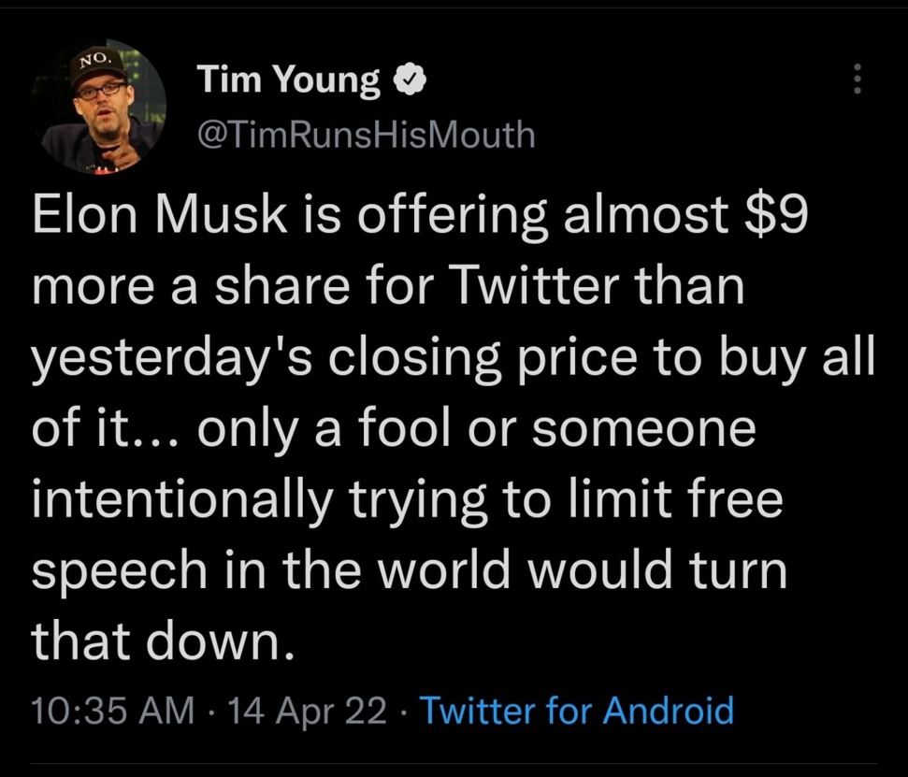Click the word someone in the tweet
The width and height of the screenshot is (908, 777).
point(643,430)
